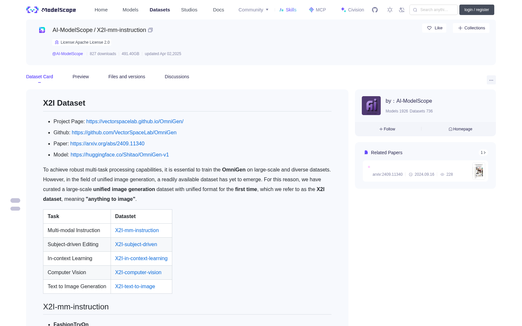Viewport: 522px width, 326px height.
Task: Open the huggingface OmniGen-v1 model link
Action: click(120, 155)
